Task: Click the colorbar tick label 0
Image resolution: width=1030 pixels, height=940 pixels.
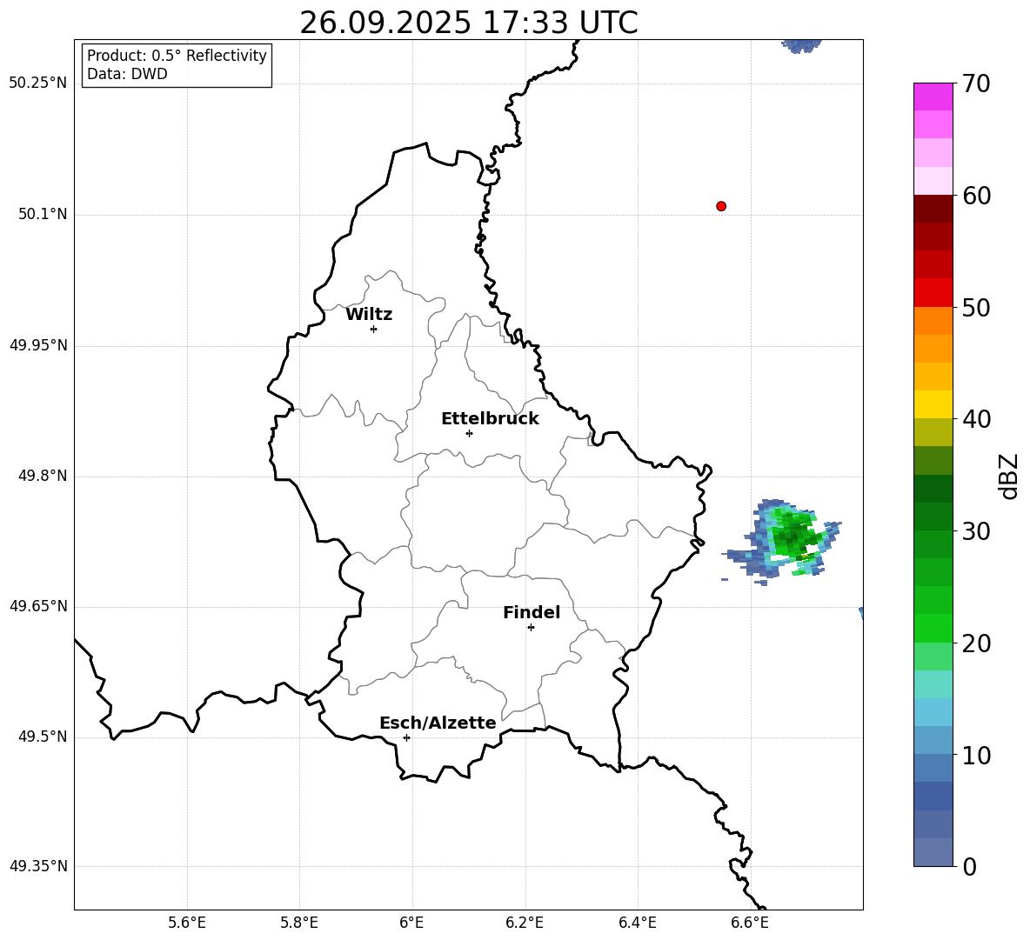Action: pos(969,866)
